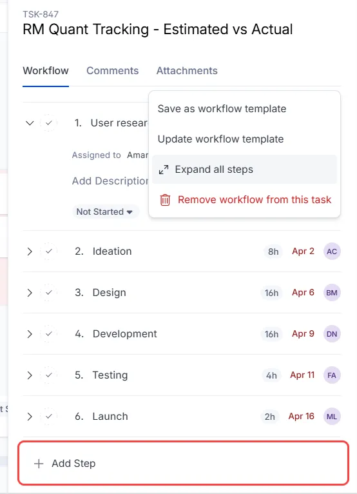
Task: Expand the Design step chevron
Action: click(x=30, y=293)
